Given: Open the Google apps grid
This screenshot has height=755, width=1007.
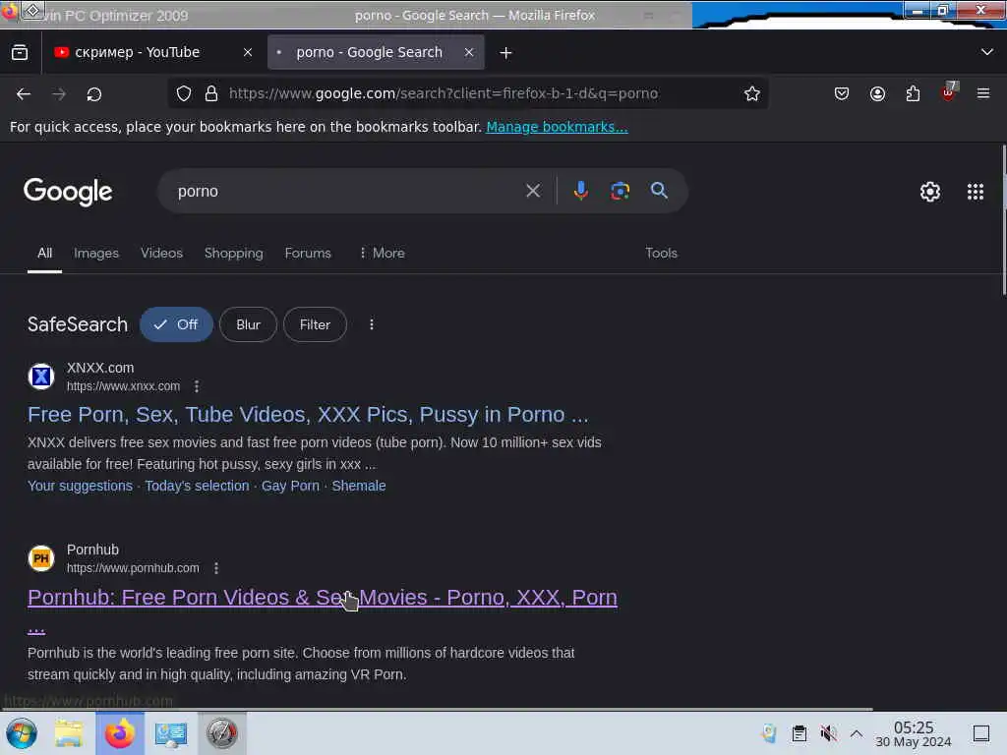Looking at the screenshot, I should [976, 192].
